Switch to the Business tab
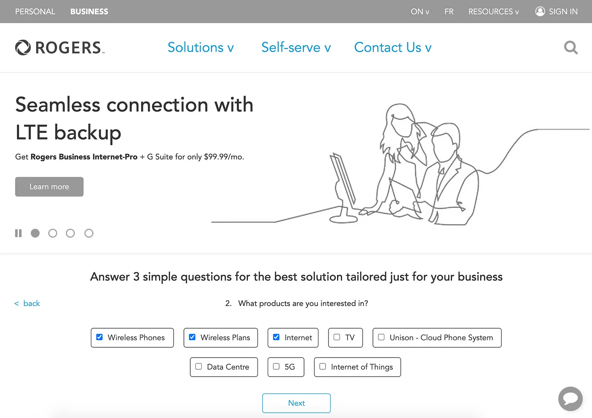592x418 pixels. point(89,11)
